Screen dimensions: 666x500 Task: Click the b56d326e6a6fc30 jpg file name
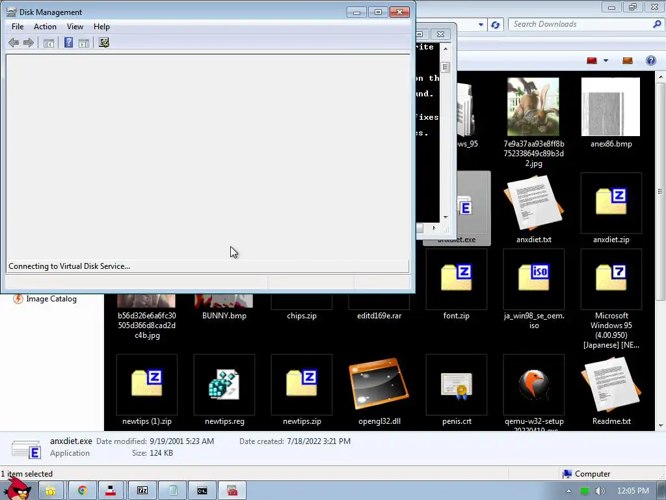pos(147,326)
